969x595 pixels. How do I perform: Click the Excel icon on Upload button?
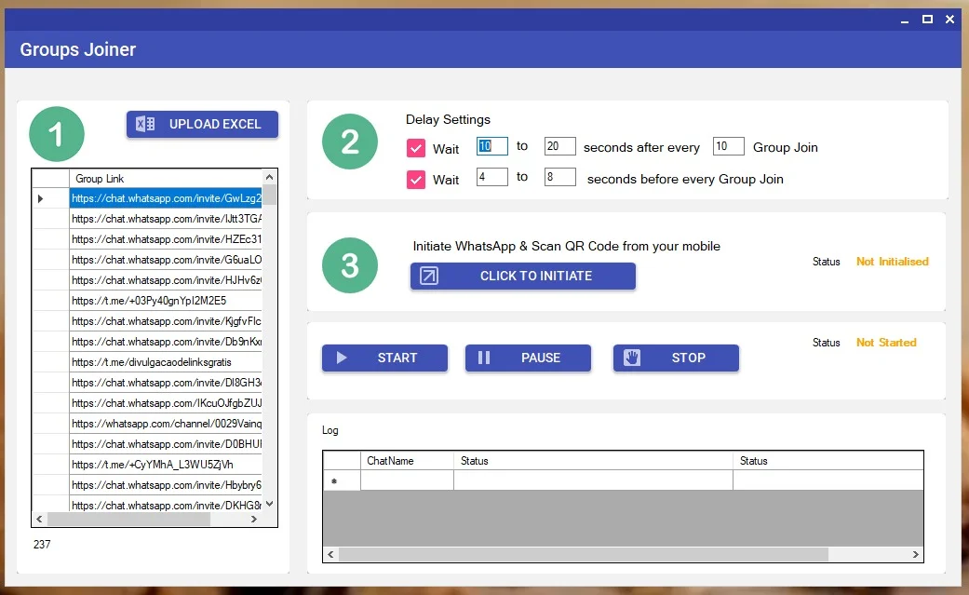[x=145, y=124]
